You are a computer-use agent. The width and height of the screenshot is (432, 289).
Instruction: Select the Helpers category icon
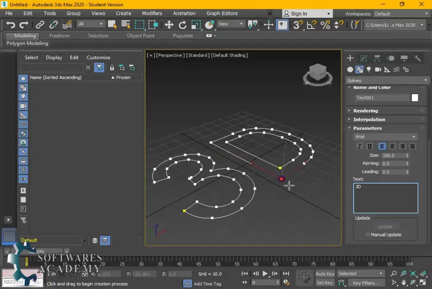coord(387,69)
